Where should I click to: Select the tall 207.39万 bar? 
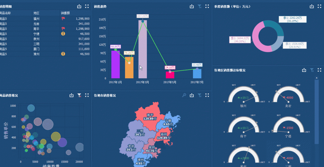[143, 49]
